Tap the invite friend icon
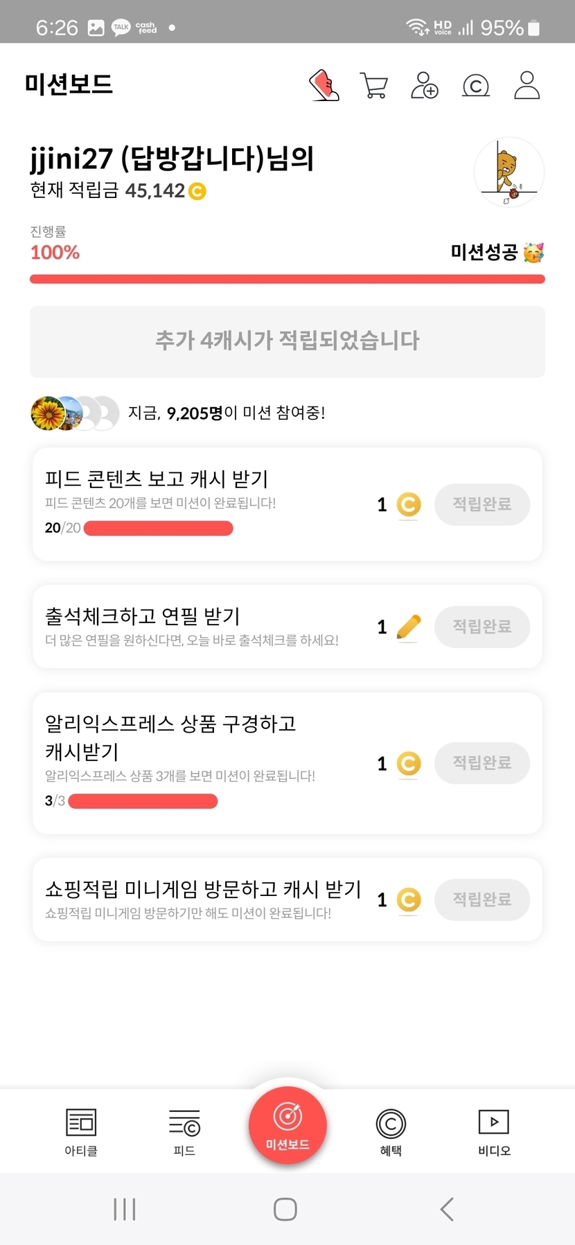This screenshot has height=1245, width=575. (x=424, y=86)
